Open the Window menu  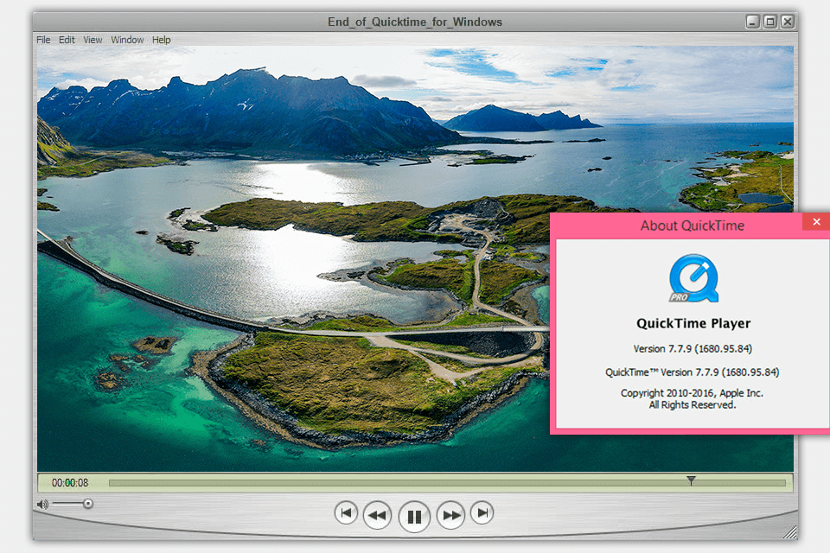click(127, 40)
